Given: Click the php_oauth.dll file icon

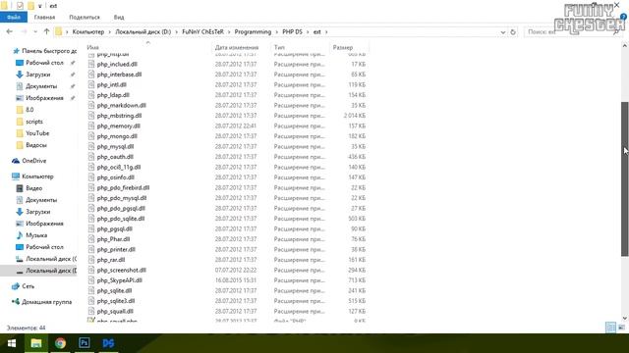Looking at the screenshot, I should [x=91, y=157].
